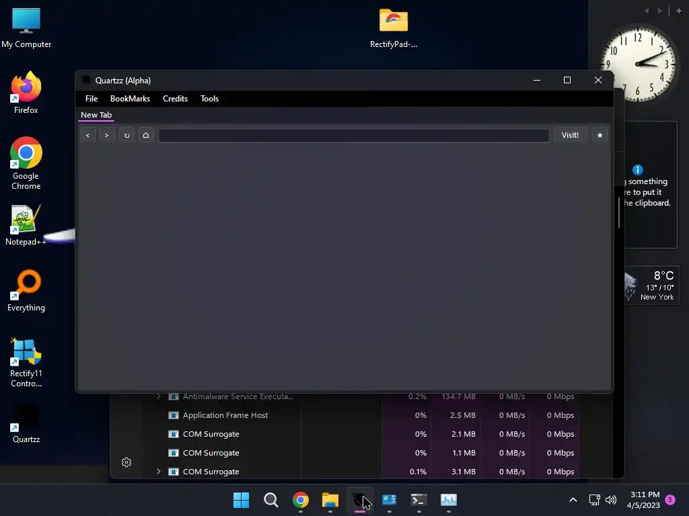The height and width of the screenshot is (516, 689).
Task: Open File Explorer from the taskbar
Action: point(330,500)
